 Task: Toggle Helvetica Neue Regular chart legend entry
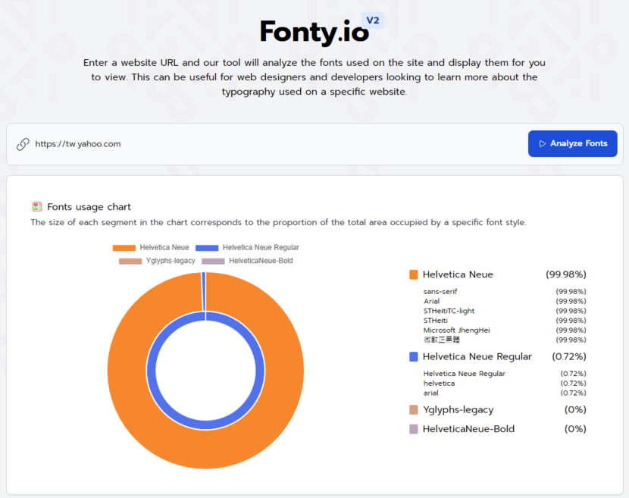coord(247,248)
